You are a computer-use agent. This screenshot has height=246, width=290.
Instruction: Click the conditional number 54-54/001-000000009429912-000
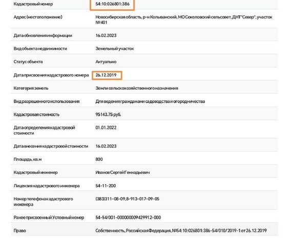coord(128,217)
